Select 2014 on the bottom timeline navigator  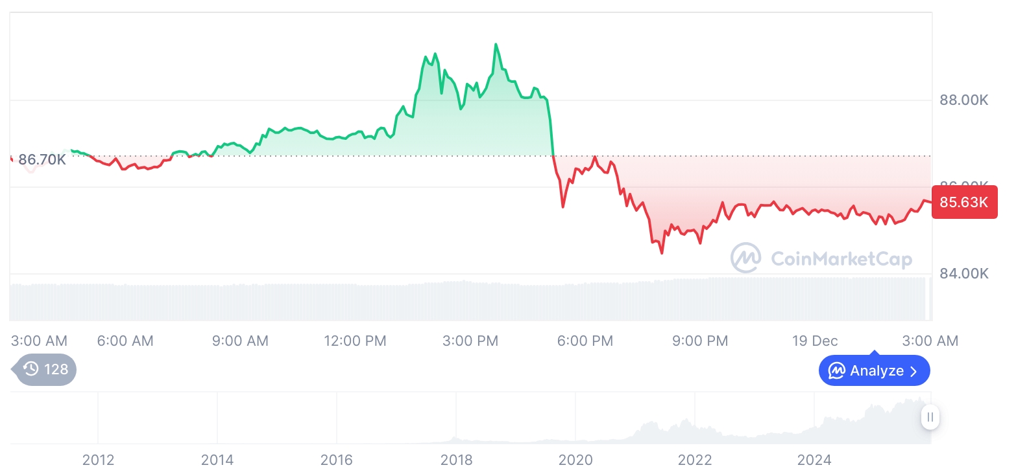[x=217, y=460]
